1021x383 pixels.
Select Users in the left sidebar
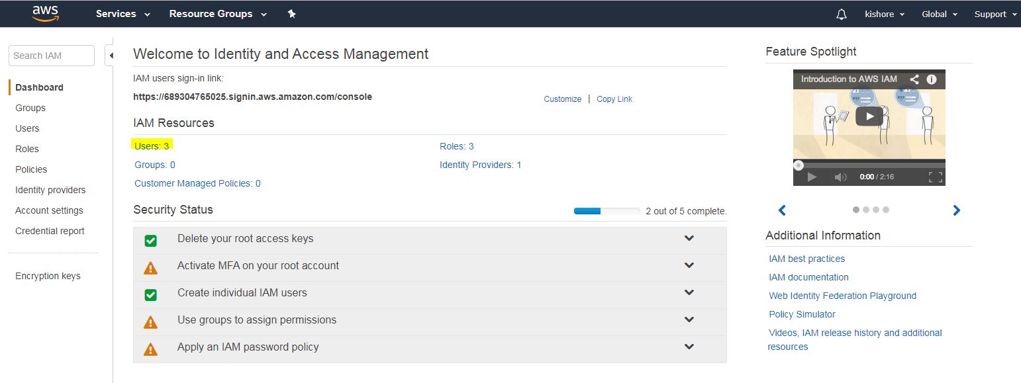27,128
